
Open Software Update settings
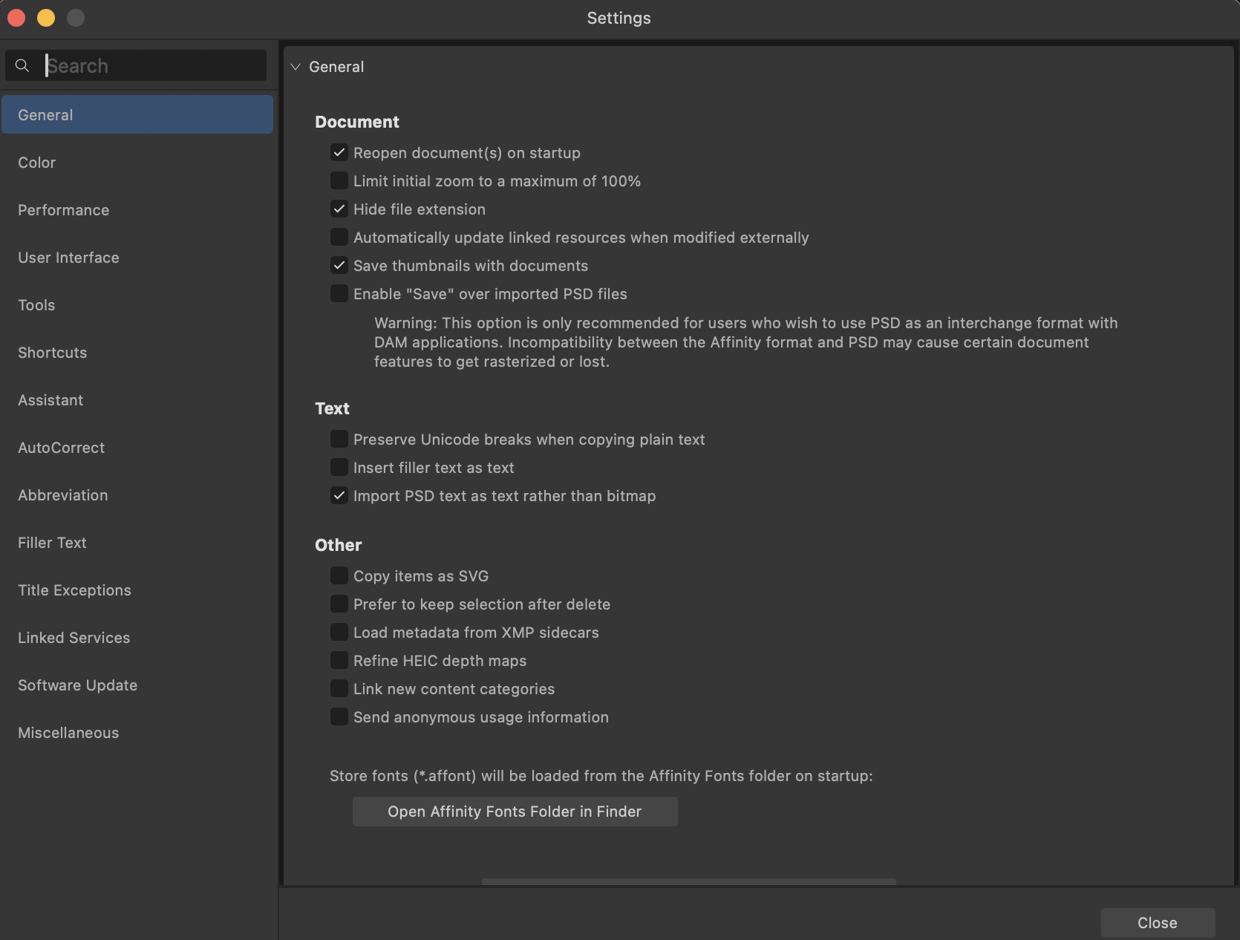(x=137, y=685)
